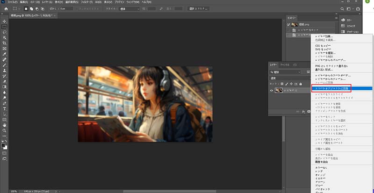Select the Eraser tool

coord(4,81)
